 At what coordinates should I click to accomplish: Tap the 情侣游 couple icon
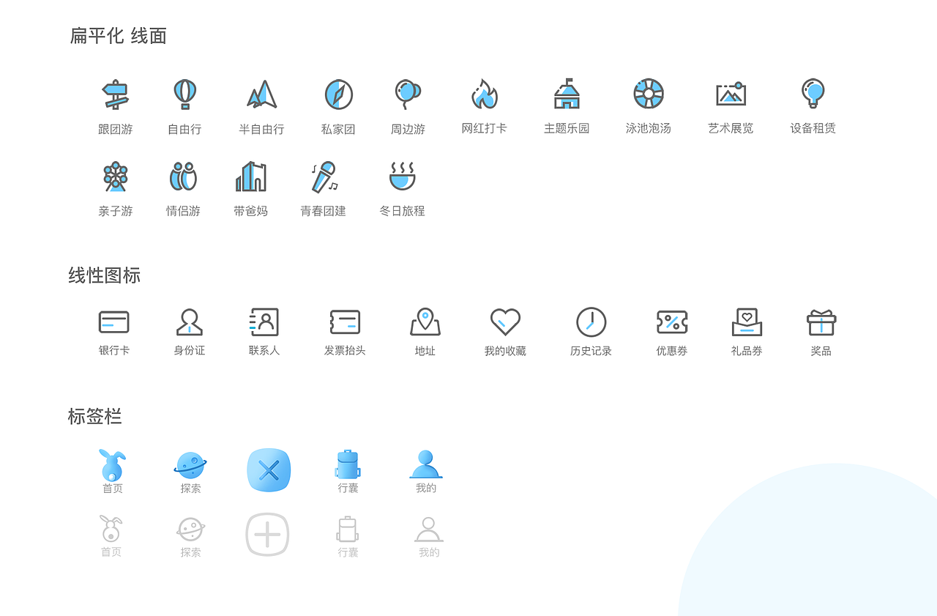coord(183,177)
